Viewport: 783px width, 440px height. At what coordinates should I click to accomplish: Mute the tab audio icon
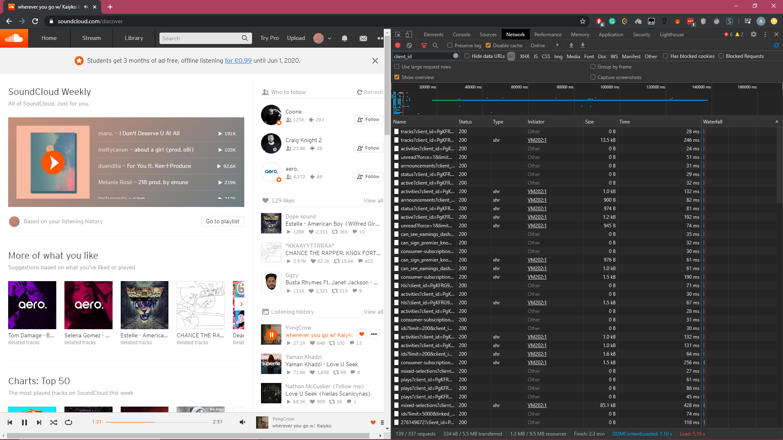coord(86,7)
